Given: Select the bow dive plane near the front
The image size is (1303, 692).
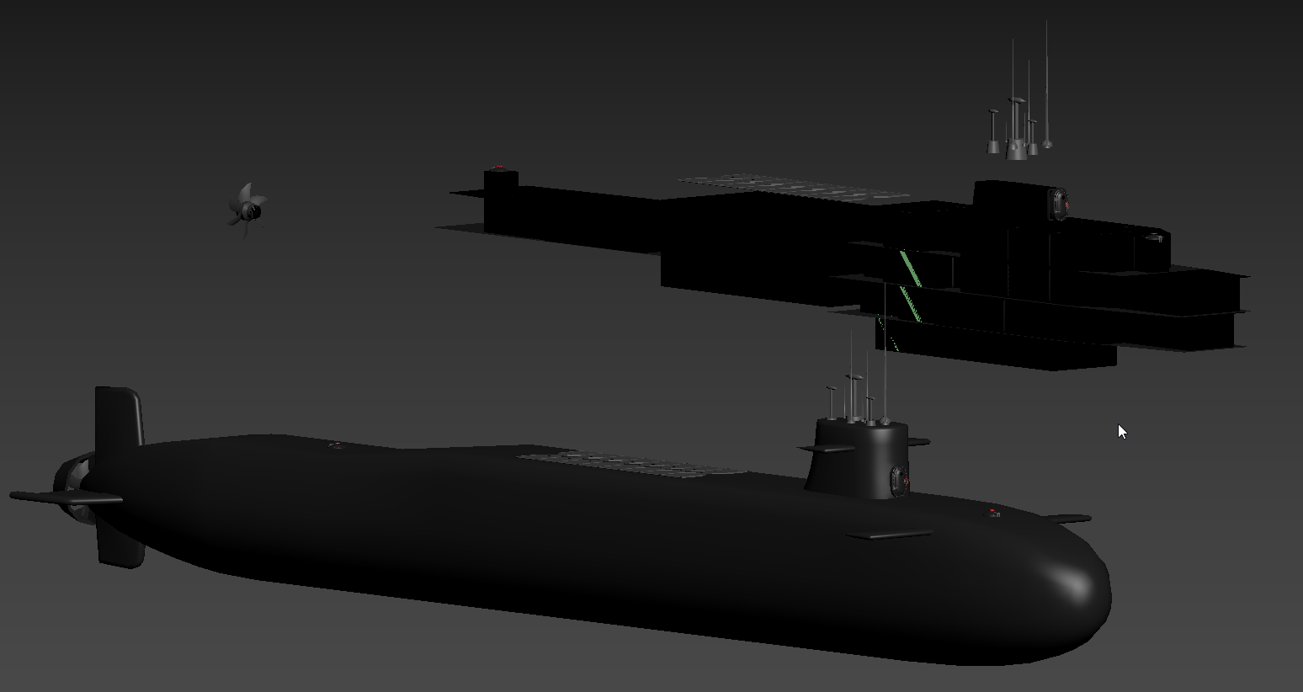Looking at the screenshot, I should coord(890,535).
